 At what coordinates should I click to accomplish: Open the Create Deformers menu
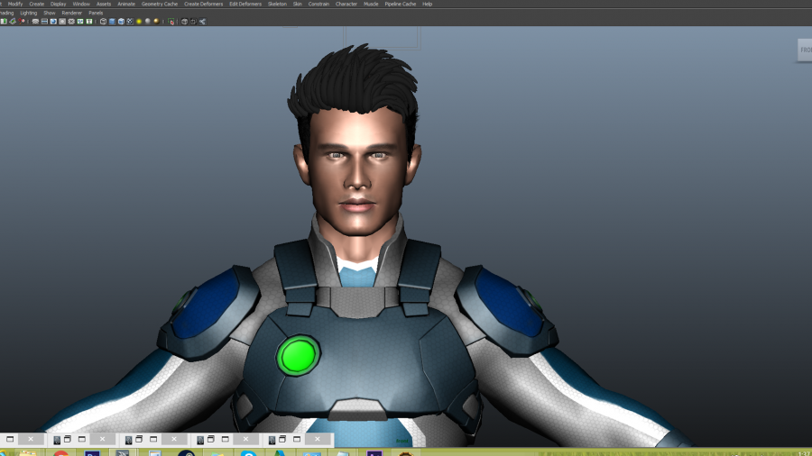tap(203, 4)
